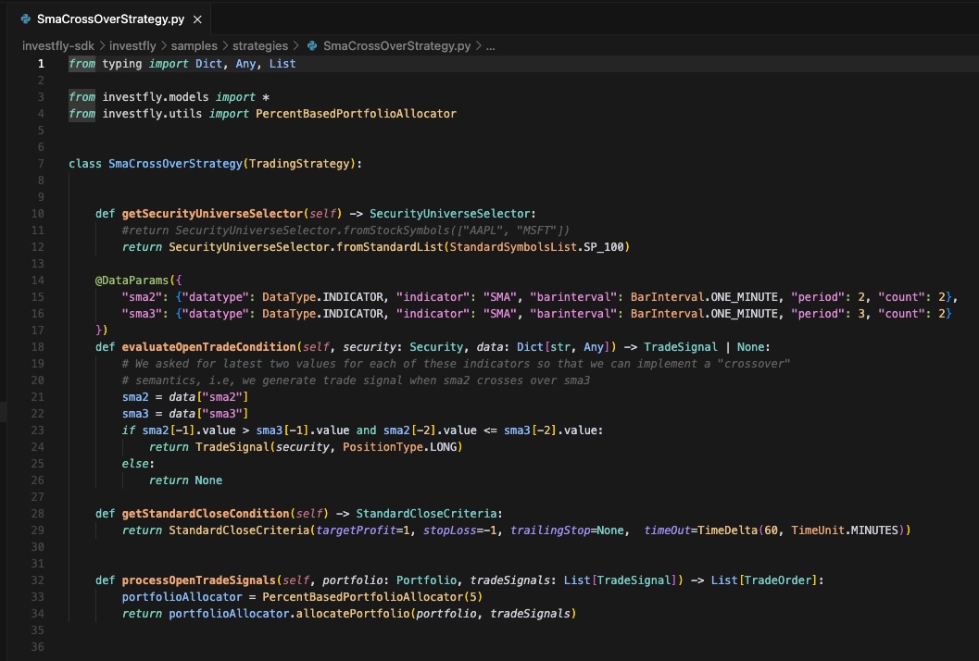Expand the breadcrumb ellipsis symbol list
Screen dimensions: 979x661
pyautogui.click(x=491, y=46)
